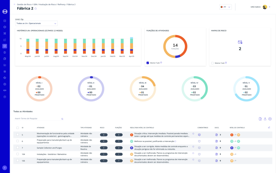Check Mostrar Tudo under Mapas de Risco
Image resolution: width=276 pixels, height=173 pixels.
pos(212,63)
